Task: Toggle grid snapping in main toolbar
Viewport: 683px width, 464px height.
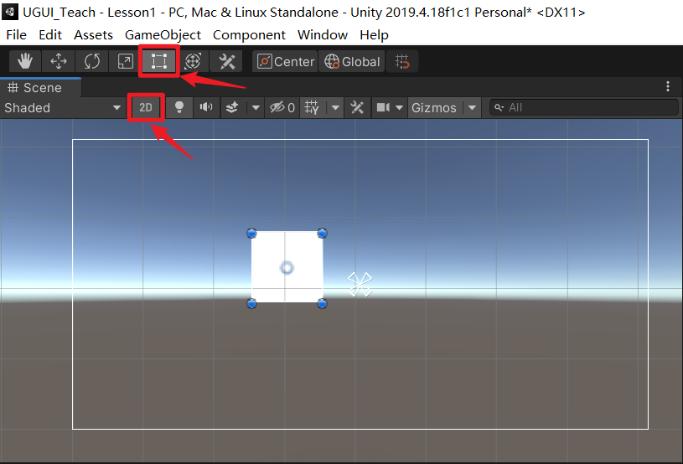Action: click(402, 61)
